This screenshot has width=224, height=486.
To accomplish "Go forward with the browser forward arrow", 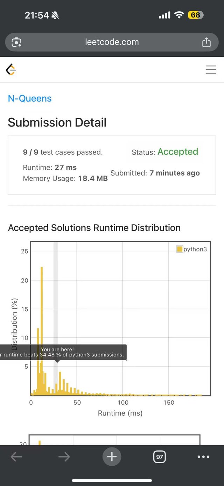I will [x=64, y=457].
